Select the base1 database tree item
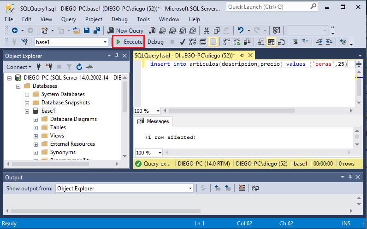The width and height of the screenshot is (367, 229). tap(48, 111)
